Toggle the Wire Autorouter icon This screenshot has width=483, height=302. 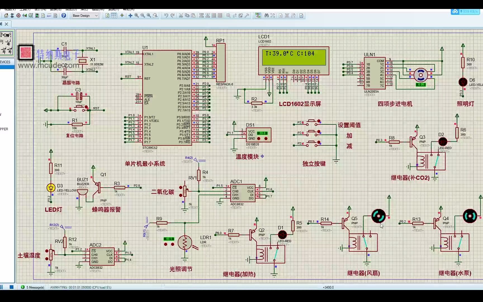(258, 16)
